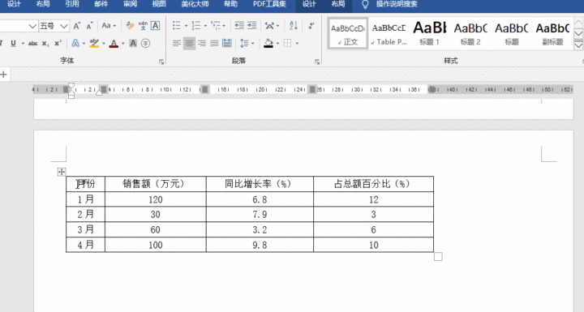This screenshot has height=312, width=584.
Task: Justify paragraph text
Action: pos(214,43)
